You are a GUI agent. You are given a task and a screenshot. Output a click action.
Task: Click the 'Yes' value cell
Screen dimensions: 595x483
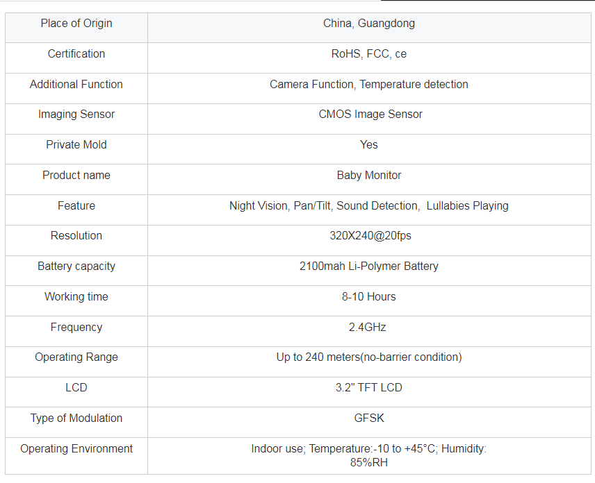369,149
